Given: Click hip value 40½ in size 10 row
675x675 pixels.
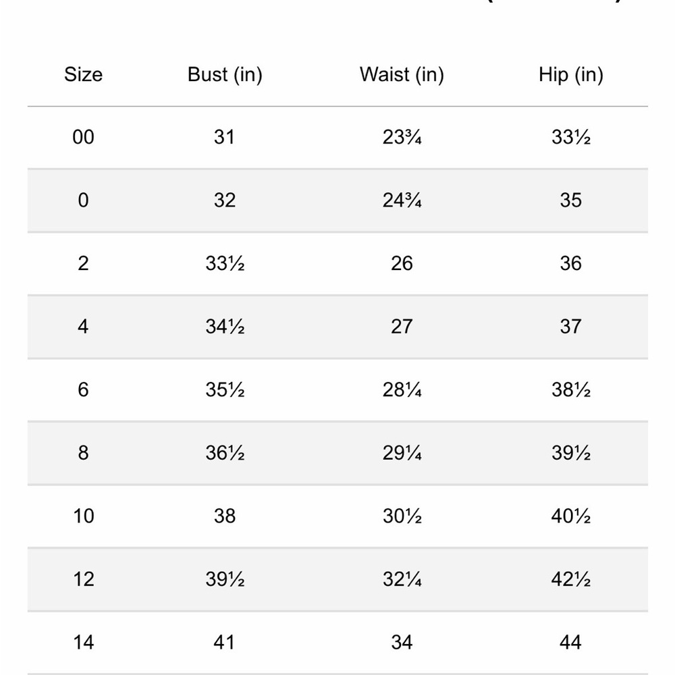Looking at the screenshot, I should coord(571,516).
